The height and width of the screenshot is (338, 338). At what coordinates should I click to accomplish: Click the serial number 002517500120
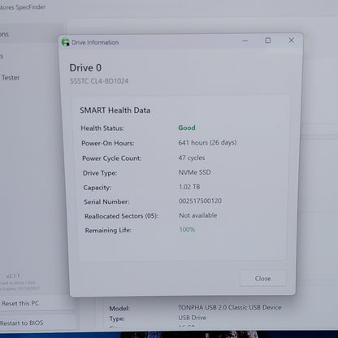(x=200, y=201)
